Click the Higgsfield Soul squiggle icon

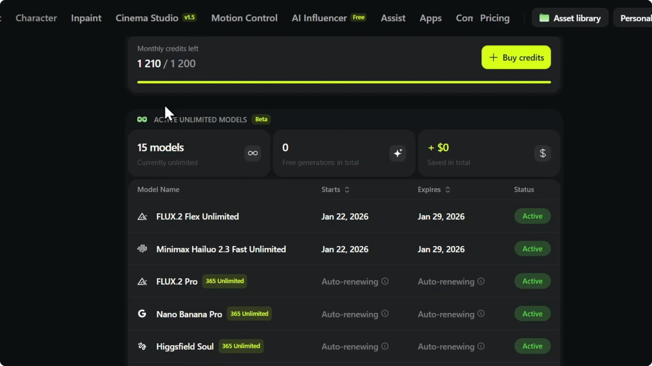click(x=142, y=346)
